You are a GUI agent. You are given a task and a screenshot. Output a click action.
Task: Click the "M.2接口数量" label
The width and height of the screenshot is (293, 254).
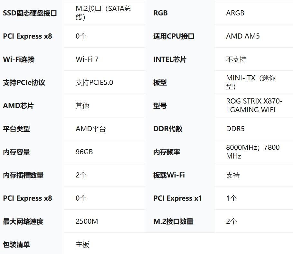coord(173,221)
